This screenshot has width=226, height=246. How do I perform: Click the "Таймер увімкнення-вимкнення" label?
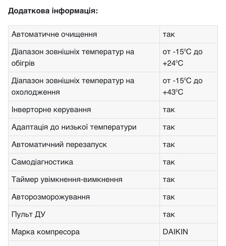67,179
